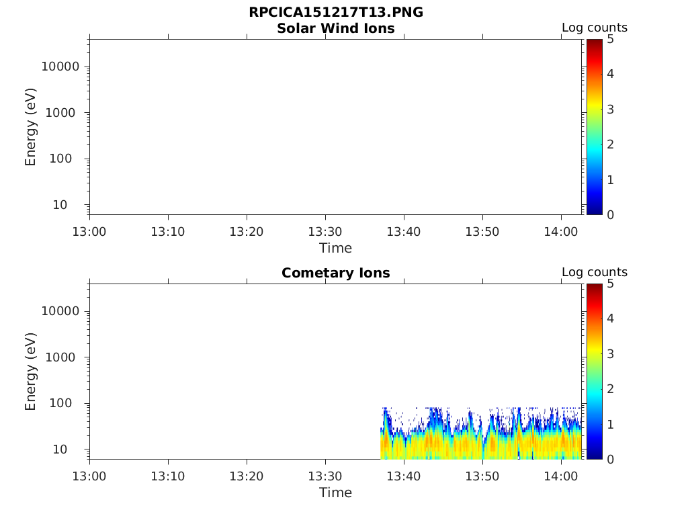
Task: Click the 13:20 tick label on Solar Wind plot
Action: point(247,231)
